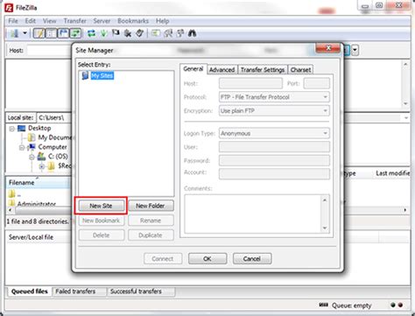Open the Help menu
Screen dimensions: 415x316
(x=162, y=21)
